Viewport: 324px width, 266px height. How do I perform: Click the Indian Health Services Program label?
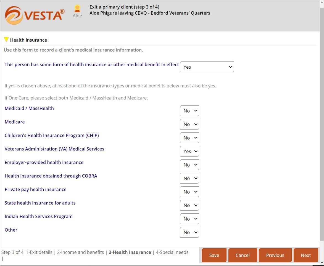(x=38, y=216)
